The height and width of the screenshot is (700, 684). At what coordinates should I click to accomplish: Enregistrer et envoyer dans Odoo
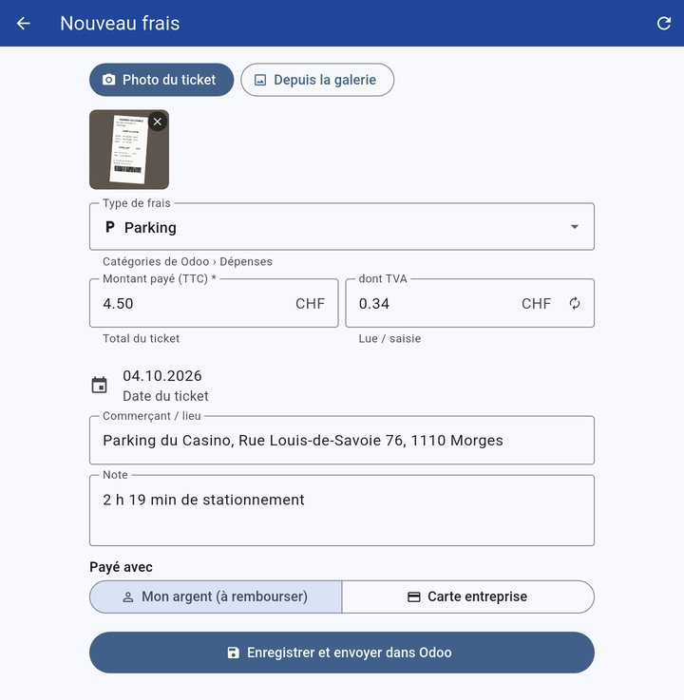(342, 653)
